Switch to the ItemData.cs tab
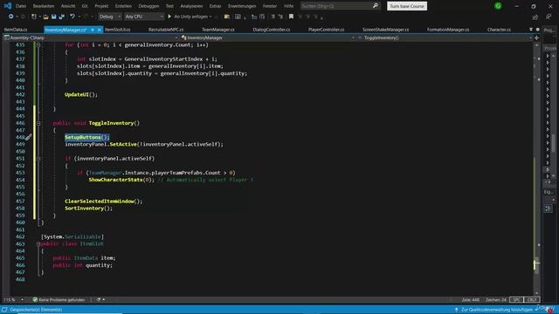 pyautogui.click(x=16, y=30)
